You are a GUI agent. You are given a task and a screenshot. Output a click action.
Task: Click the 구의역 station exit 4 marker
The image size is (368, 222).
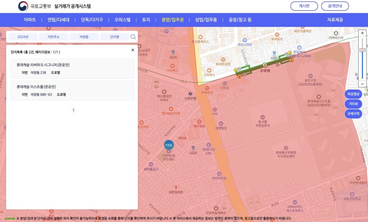click(x=239, y=77)
